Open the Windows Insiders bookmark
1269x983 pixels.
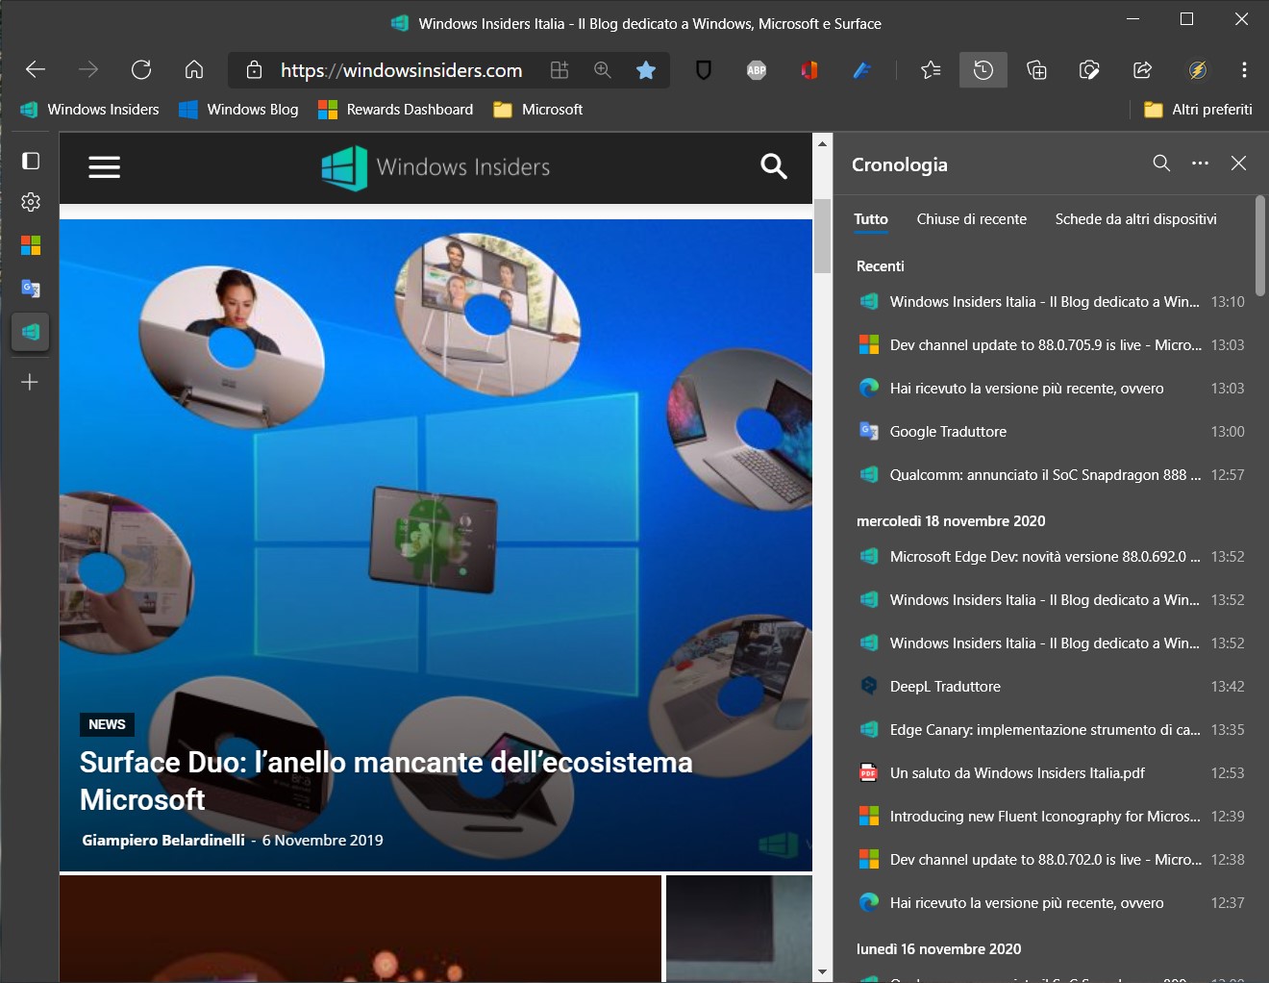point(89,110)
